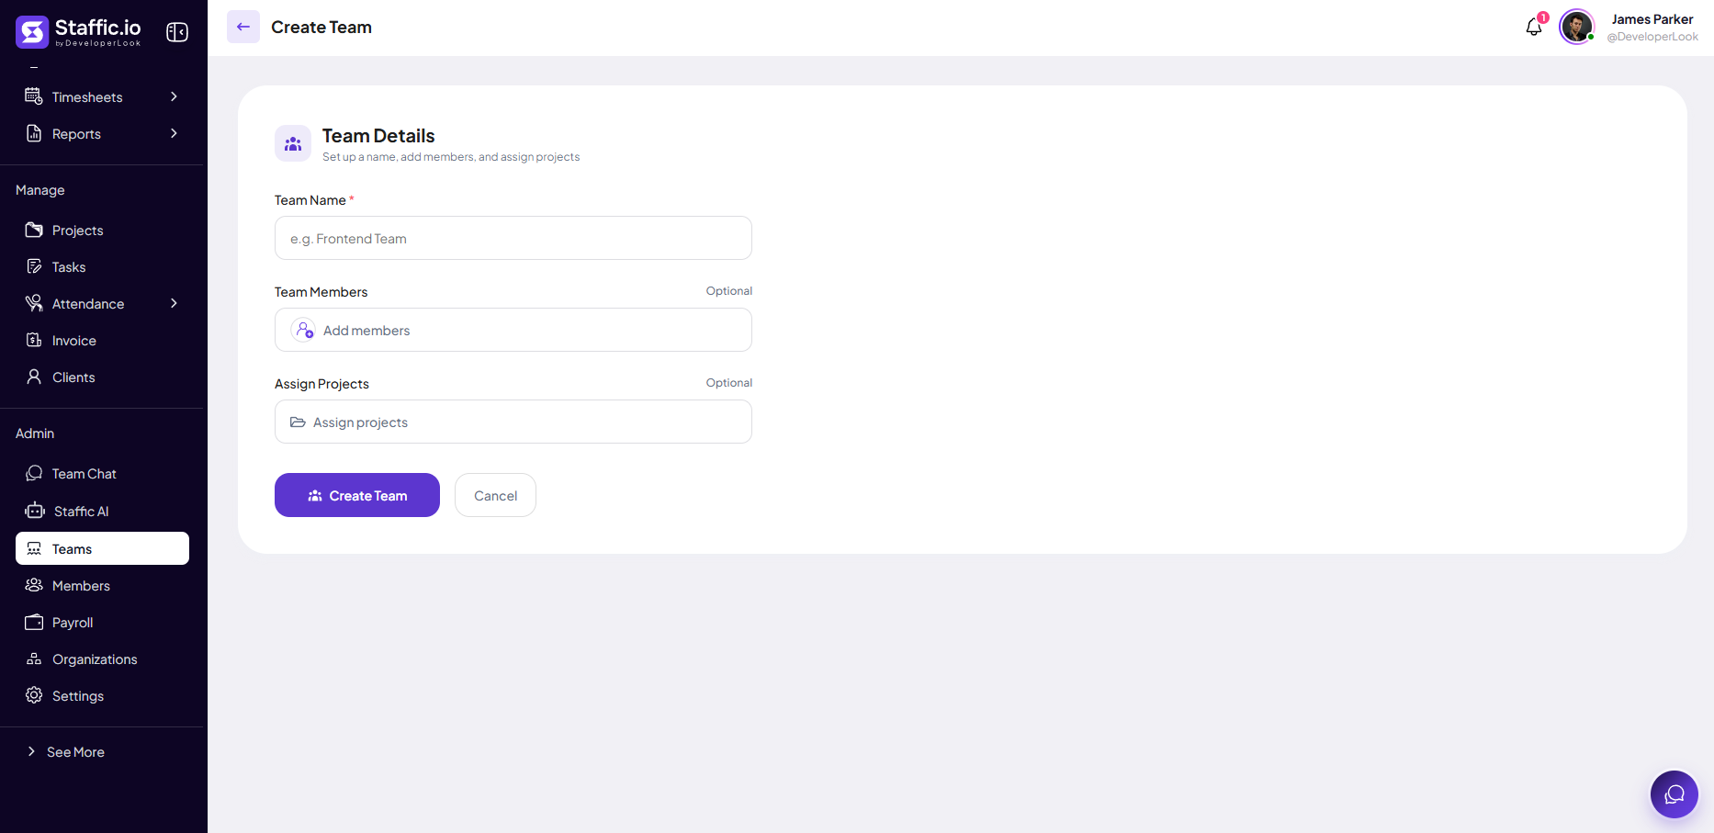This screenshot has height=833, width=1714.
Task: Open the Assign projects selector
Action: pos(513,422)
